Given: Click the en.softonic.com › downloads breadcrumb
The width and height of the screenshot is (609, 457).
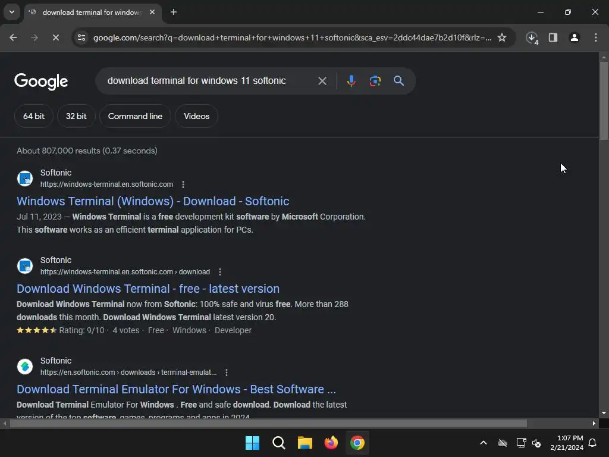Looking at the screenshot, I should coord(128,373).
